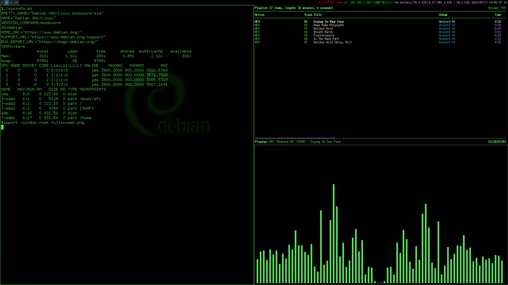Click the playback progress bar
The width and height of the screenshot is (508, 285).
(x=381, y=138)
